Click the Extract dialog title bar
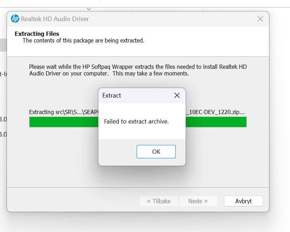Screen dimensions: 290x232 [137, 95]
